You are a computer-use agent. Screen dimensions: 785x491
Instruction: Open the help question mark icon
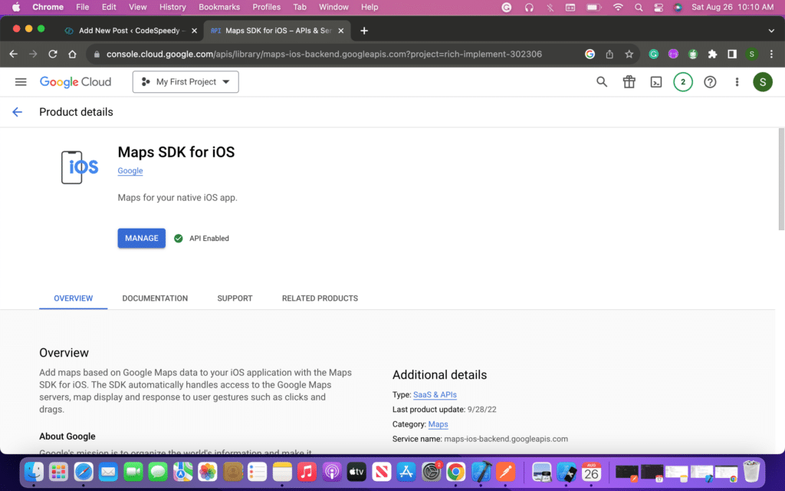pyautogui.click(x=710, y=82)
